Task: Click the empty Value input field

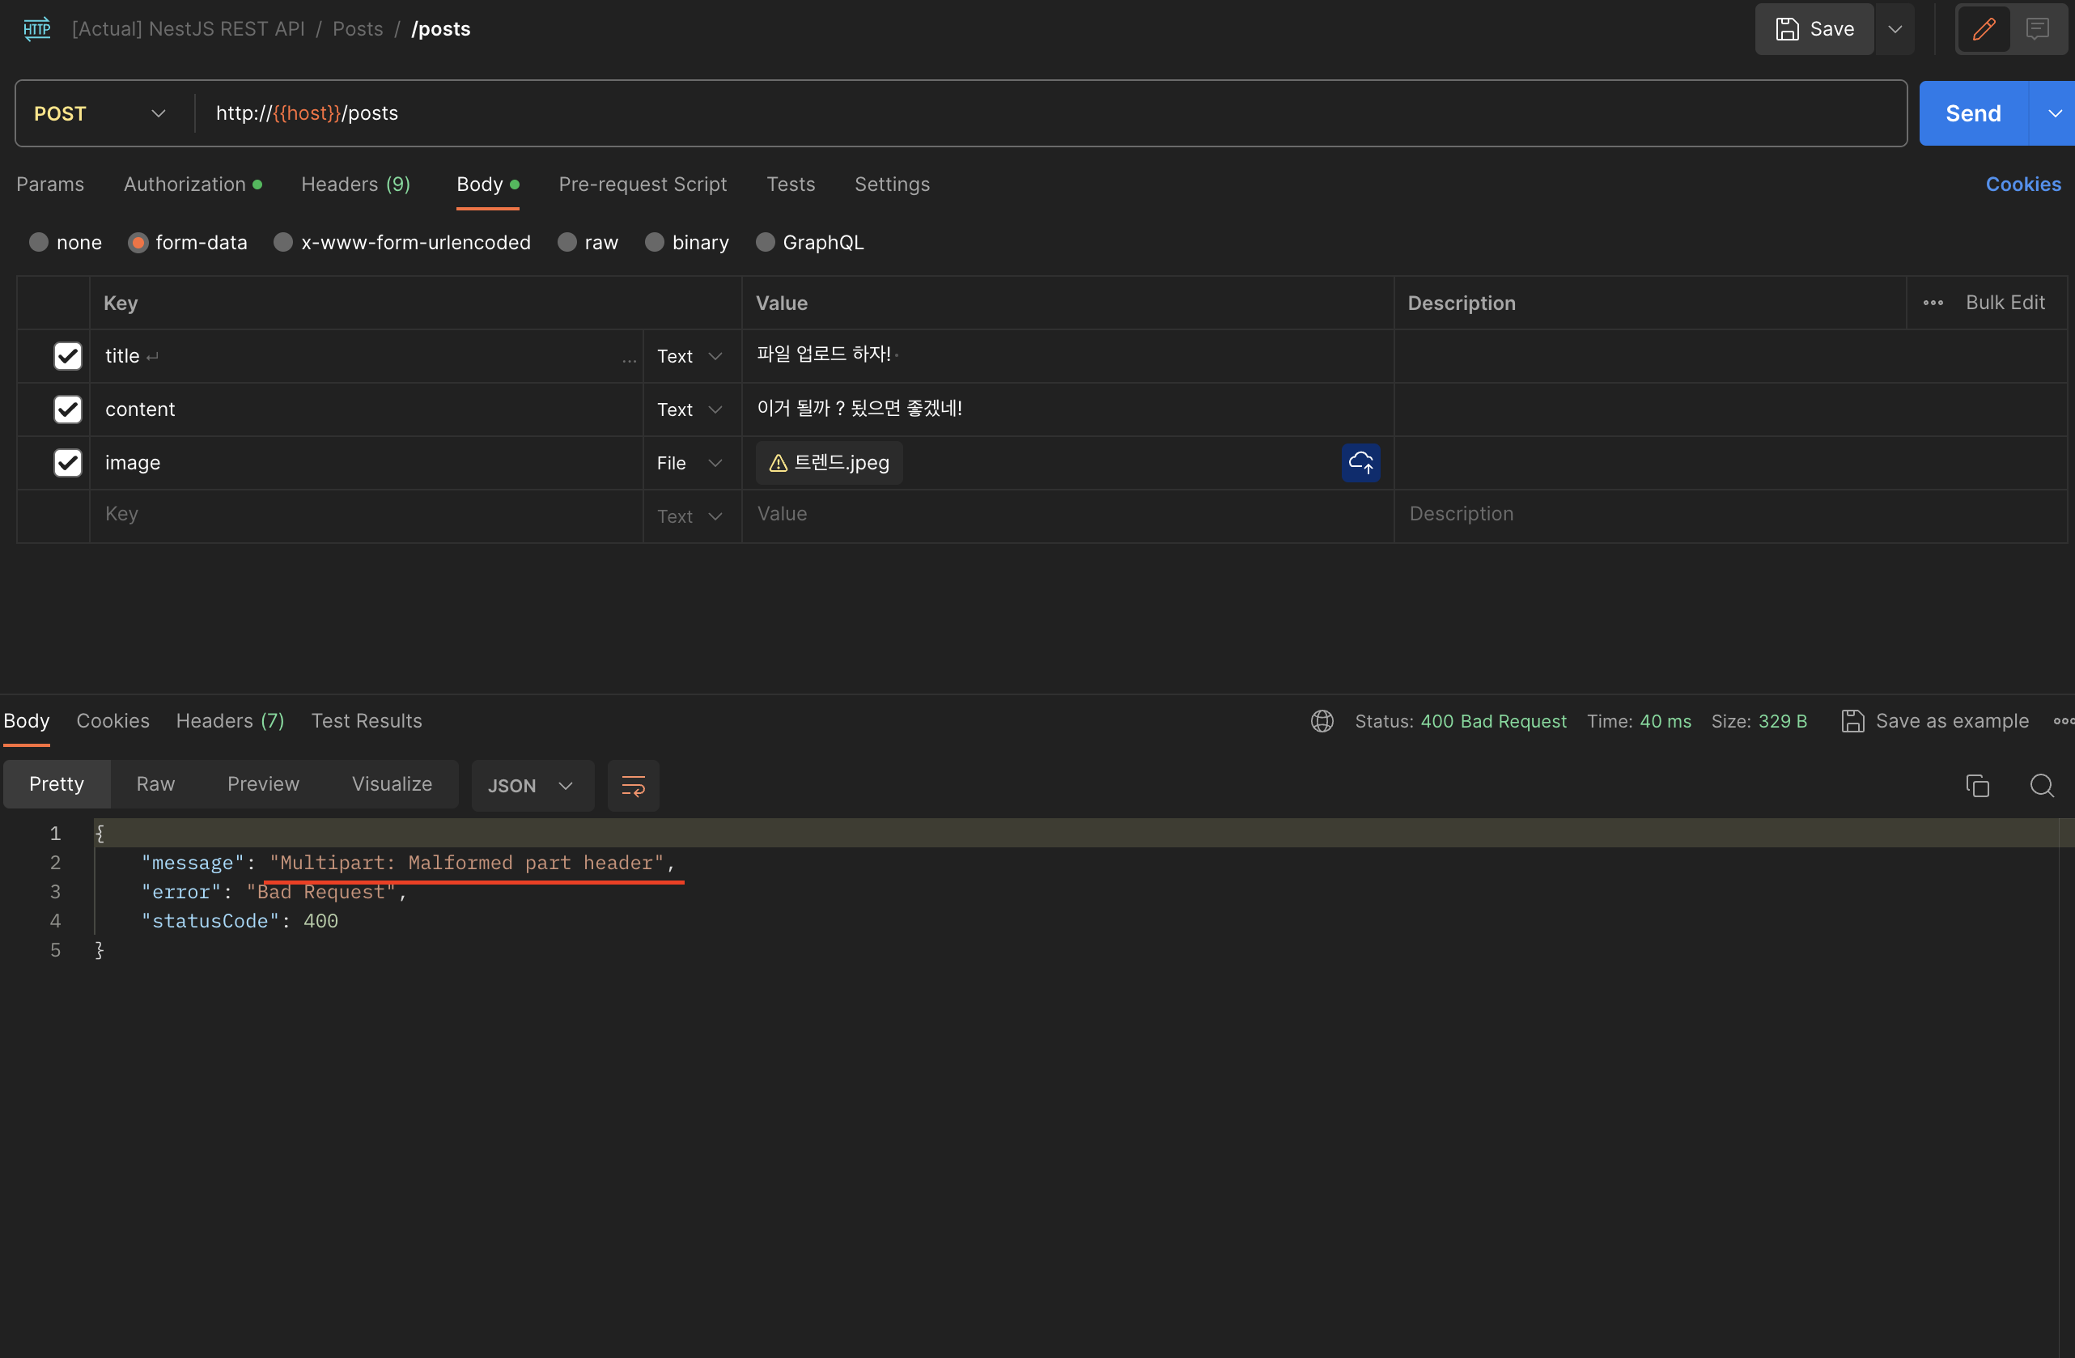Action: point(1067,514)
